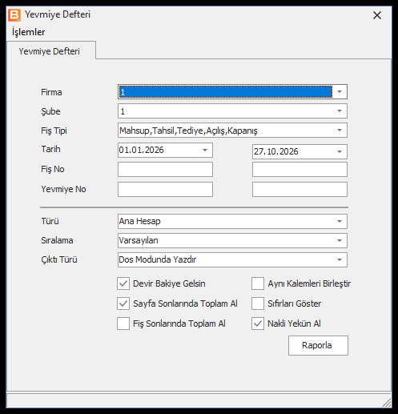This screenshot has height=414, width=398.
Task: Open the end date 27.10.2026 picker
Action: 340,151
